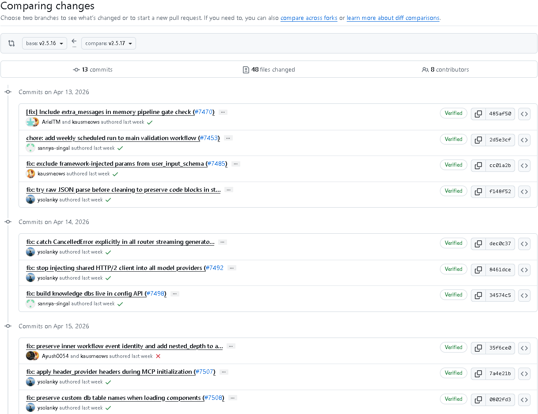Expand description of knowledge dbs commit
The height and width of the screenshot is (414, 538).
[x=175, y=294]
